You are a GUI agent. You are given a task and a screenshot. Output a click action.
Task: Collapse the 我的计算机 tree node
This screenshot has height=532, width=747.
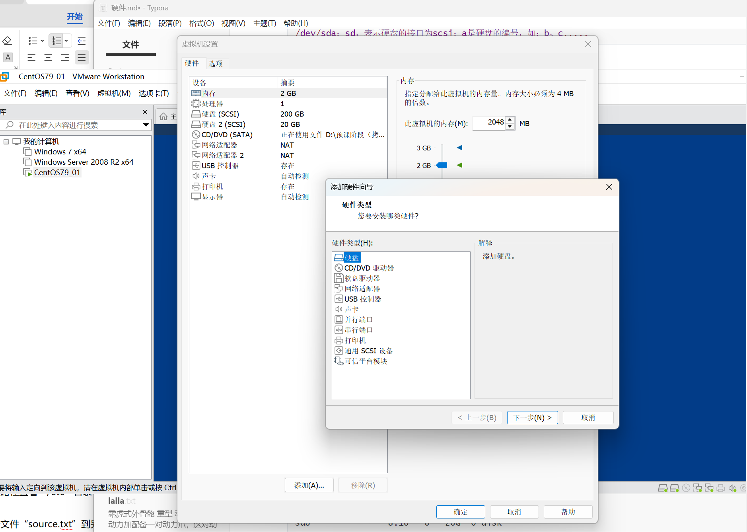[x=6, y=141]
